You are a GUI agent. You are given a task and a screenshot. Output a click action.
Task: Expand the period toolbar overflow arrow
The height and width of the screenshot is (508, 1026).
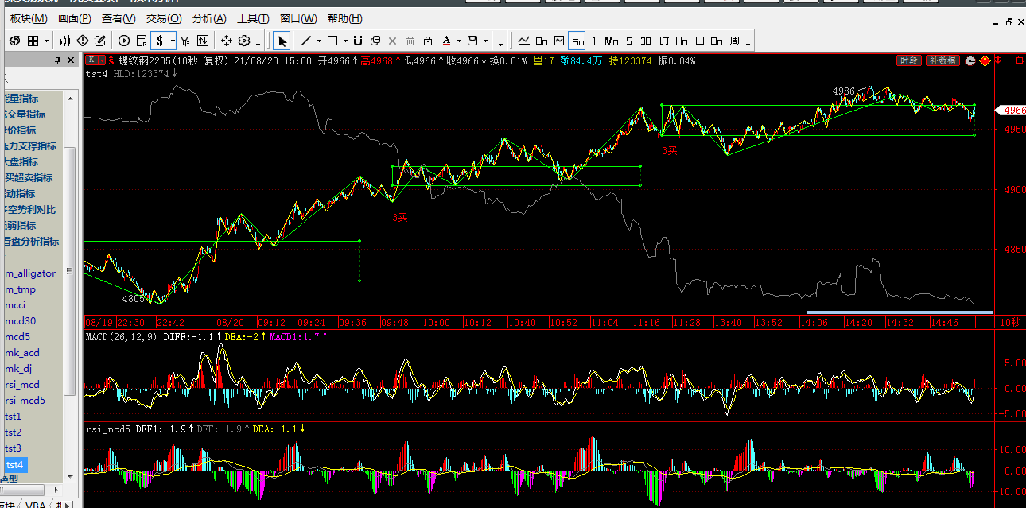(x=748, y=43)
